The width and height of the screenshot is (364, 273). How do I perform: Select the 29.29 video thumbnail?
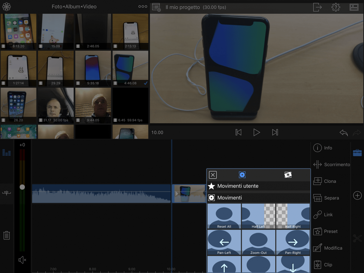pos(56,68)
